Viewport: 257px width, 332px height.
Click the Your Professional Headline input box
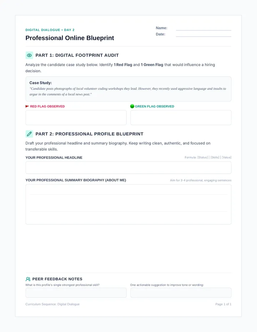click(x=128, y=168)
